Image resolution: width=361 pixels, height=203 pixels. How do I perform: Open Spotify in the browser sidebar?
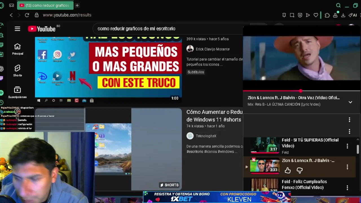2,93
